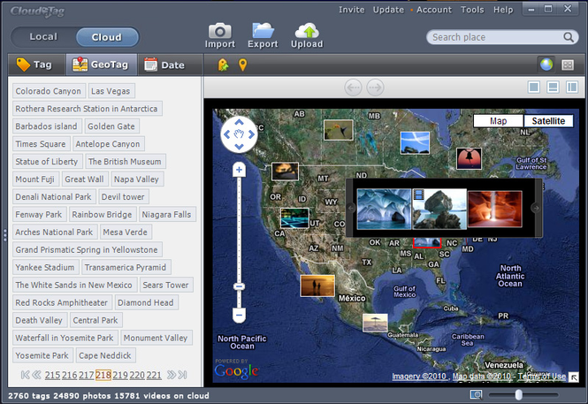Image resolution: width=588 pixels, height=404 pixels.
Task: Select the vertical split layout icon
Action: [x=572, y=88]
